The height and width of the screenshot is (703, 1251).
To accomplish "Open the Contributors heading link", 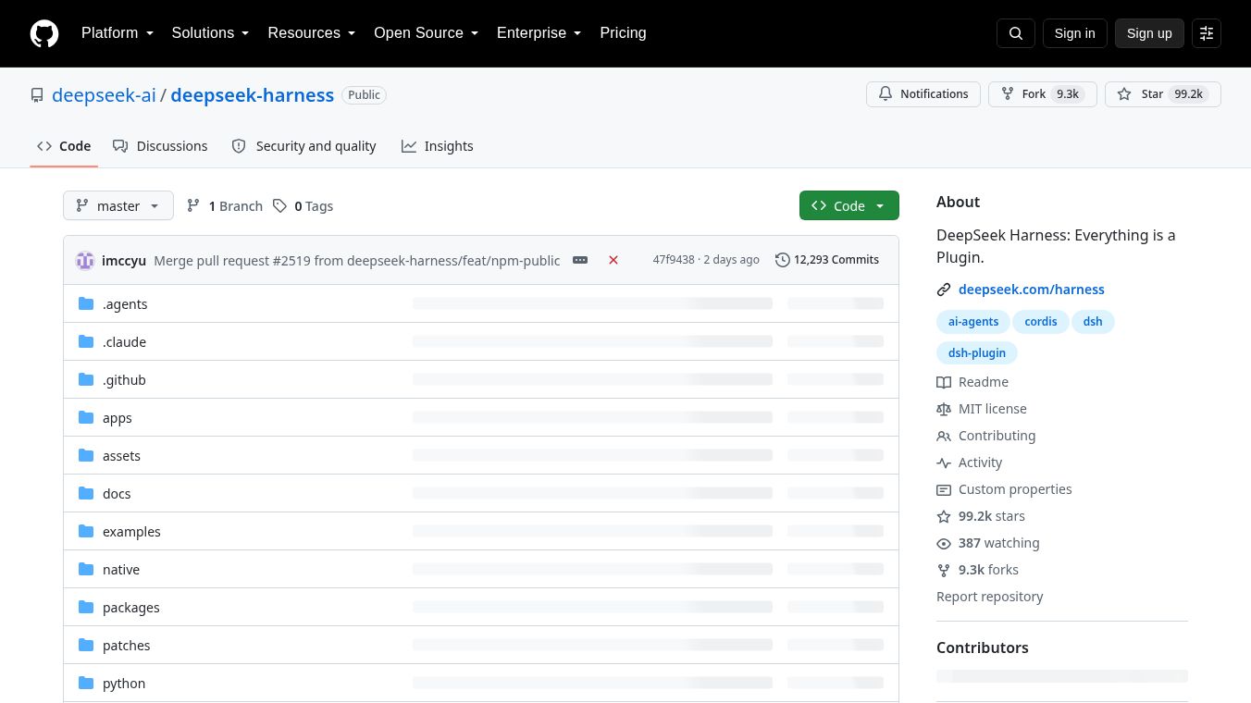I will 983,647.
